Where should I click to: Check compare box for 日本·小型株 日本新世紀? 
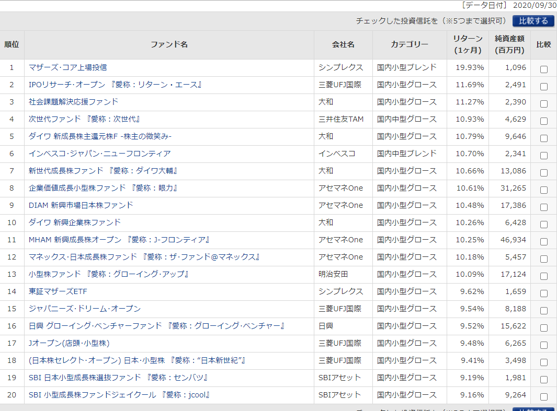[543, 362]
